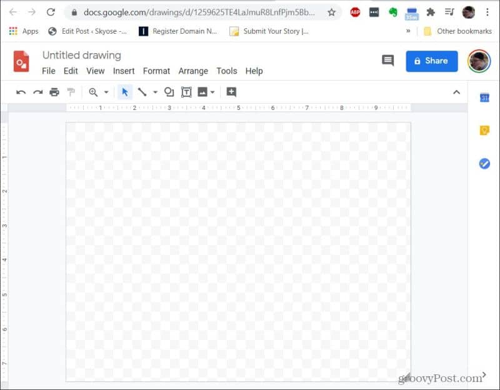The width and height of the screenshot is (500, 390).
Task: Choose the Select arrow tool
Action: [x=124, y=92]
